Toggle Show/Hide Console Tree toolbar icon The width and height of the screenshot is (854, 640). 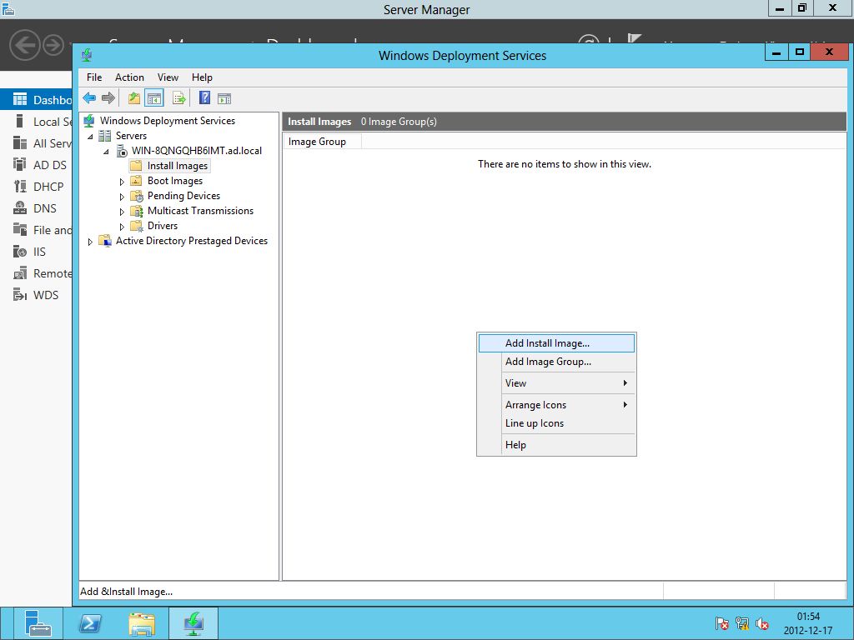click(154, 98)
